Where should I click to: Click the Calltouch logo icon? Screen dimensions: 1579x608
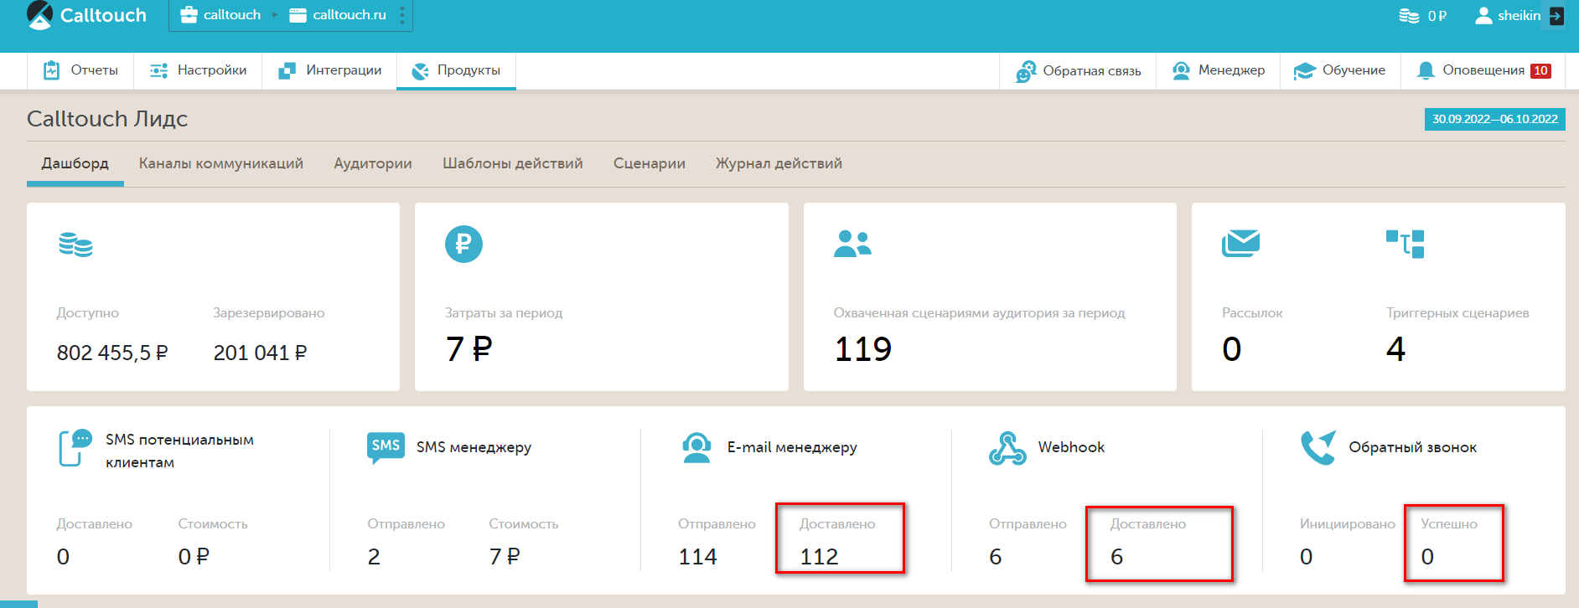39,15
